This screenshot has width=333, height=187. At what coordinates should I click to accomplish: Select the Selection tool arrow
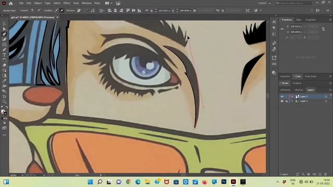click(x=4, y=24)
